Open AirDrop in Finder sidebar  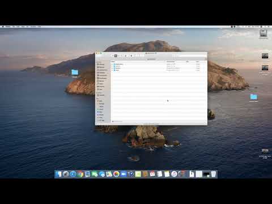click(x=101, y=65)
